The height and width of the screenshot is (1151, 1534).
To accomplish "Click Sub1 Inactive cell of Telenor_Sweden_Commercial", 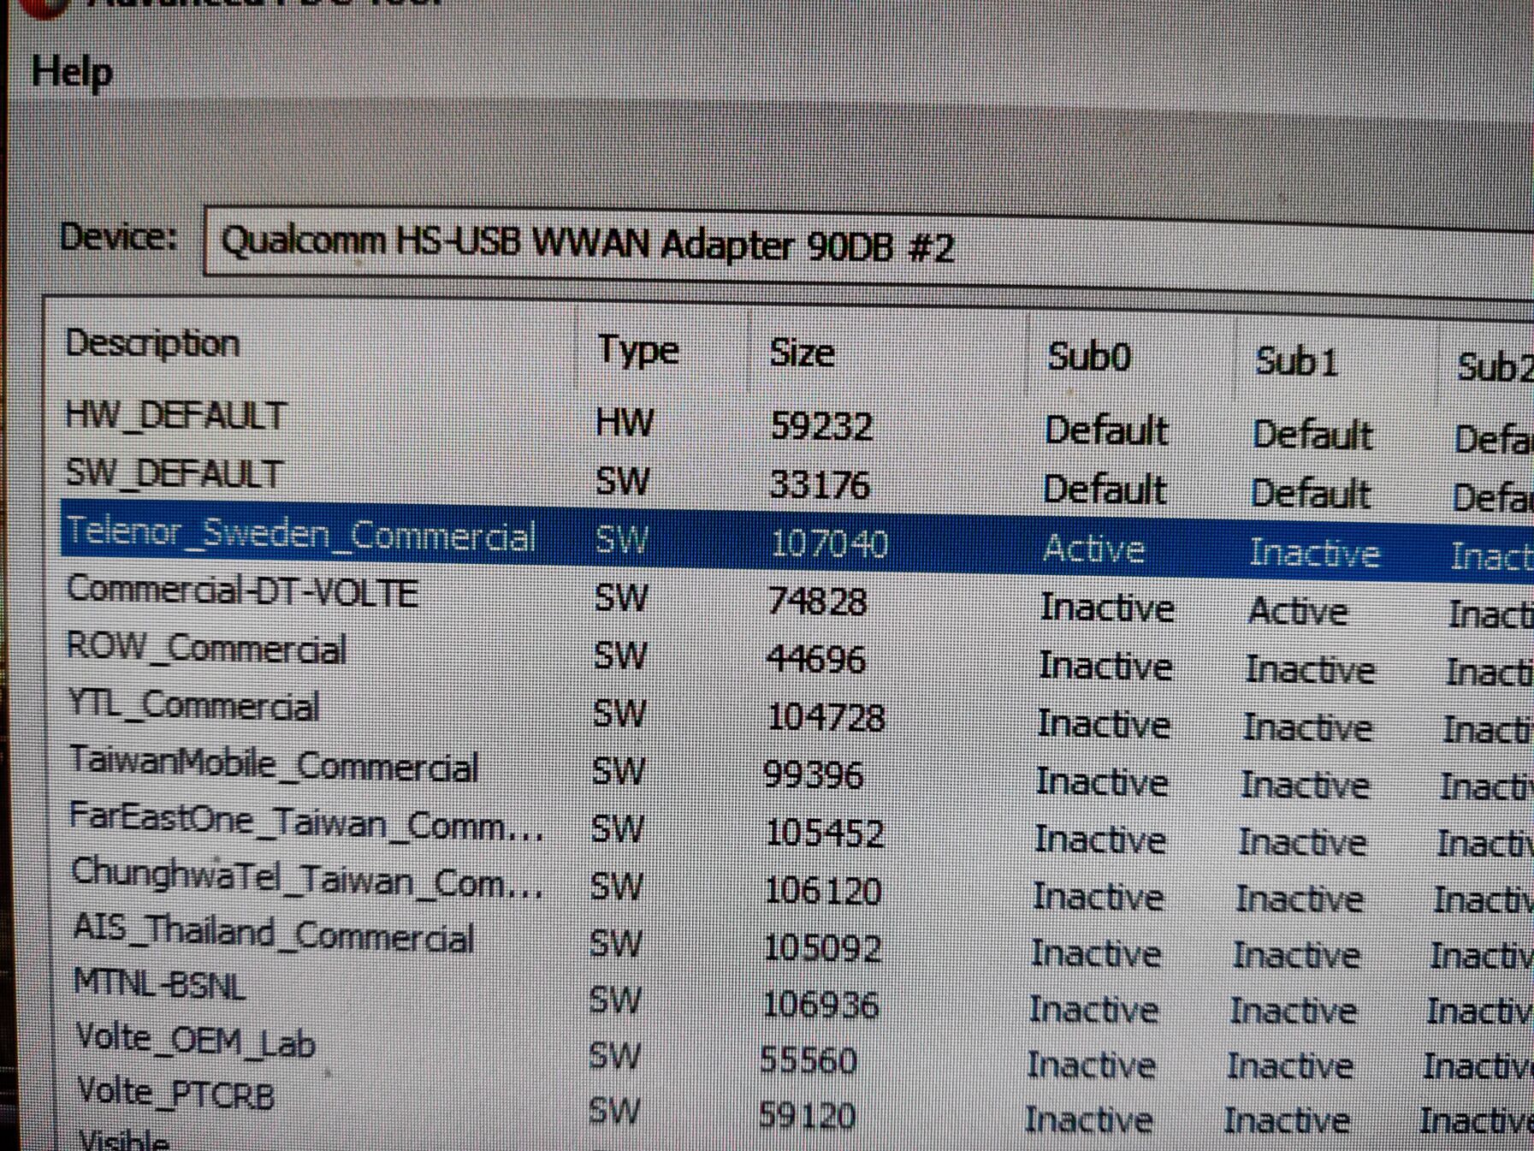I will point(1314,553).
